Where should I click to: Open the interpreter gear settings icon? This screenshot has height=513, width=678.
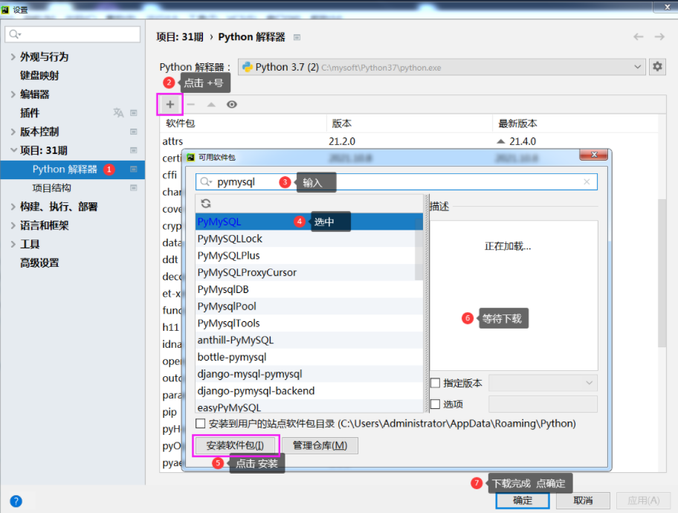[x=657, y=67]
